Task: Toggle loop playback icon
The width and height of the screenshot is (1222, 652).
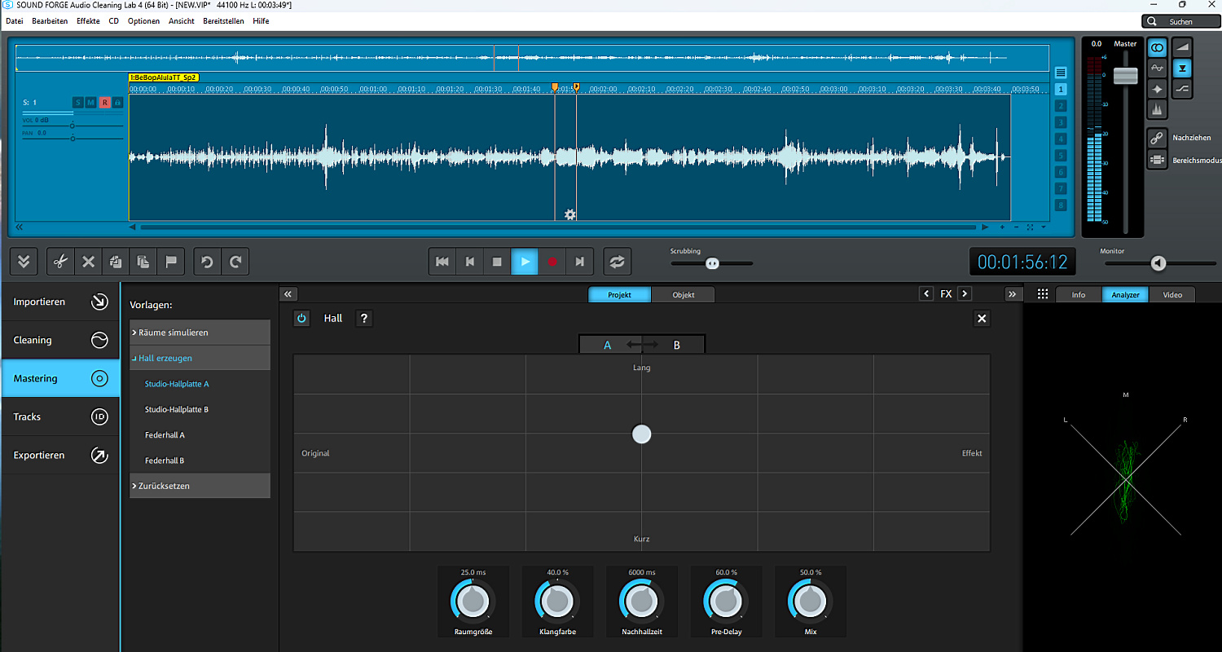Action: pyautogui.click(x=617, y=262)
